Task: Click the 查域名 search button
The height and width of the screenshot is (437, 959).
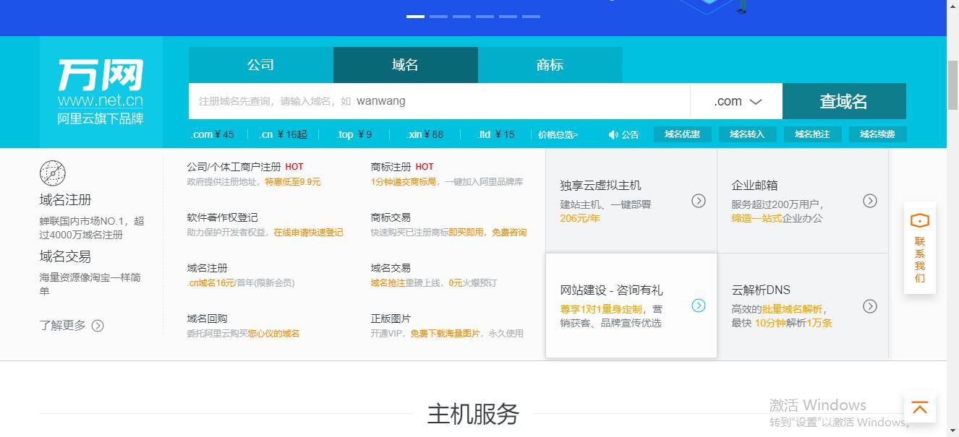Action: click(844, 101)
